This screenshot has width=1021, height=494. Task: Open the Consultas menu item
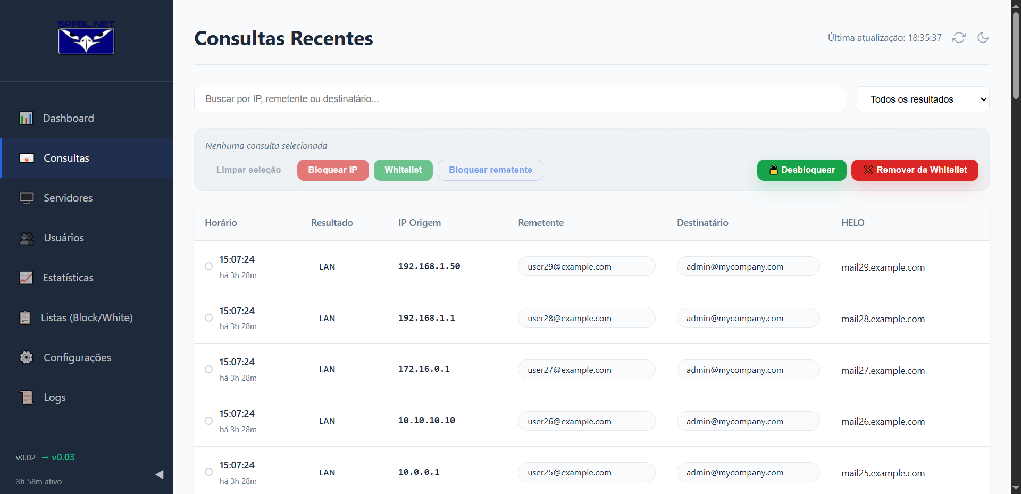click(x=86, y=158)
